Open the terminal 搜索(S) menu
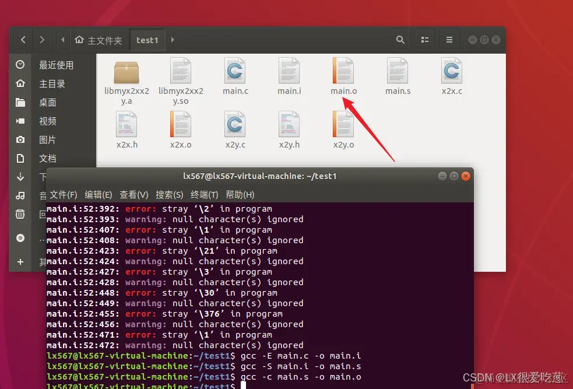The height and width of the screenshot is (389, 573). (169, 195)
